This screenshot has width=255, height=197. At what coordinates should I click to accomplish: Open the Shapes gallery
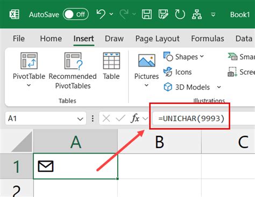(x=184, y=57)
